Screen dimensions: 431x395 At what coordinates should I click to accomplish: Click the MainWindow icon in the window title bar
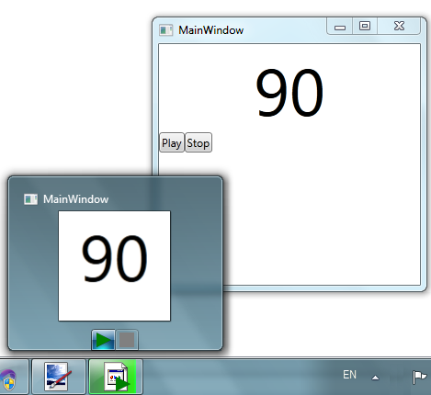coord(166,30)
